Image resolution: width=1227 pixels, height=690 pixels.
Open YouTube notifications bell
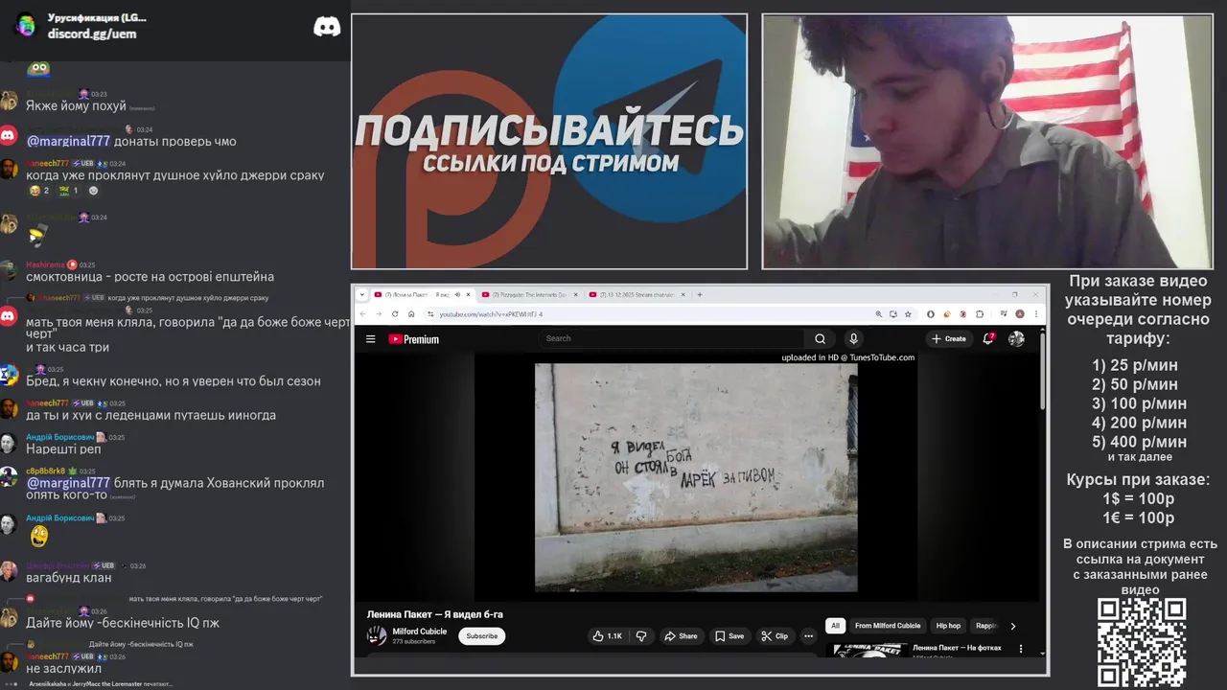coord(988,338)
